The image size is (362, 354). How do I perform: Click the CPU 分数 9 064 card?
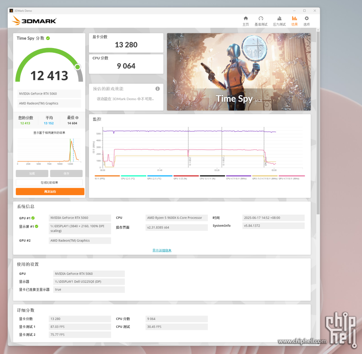click(126, 64)
